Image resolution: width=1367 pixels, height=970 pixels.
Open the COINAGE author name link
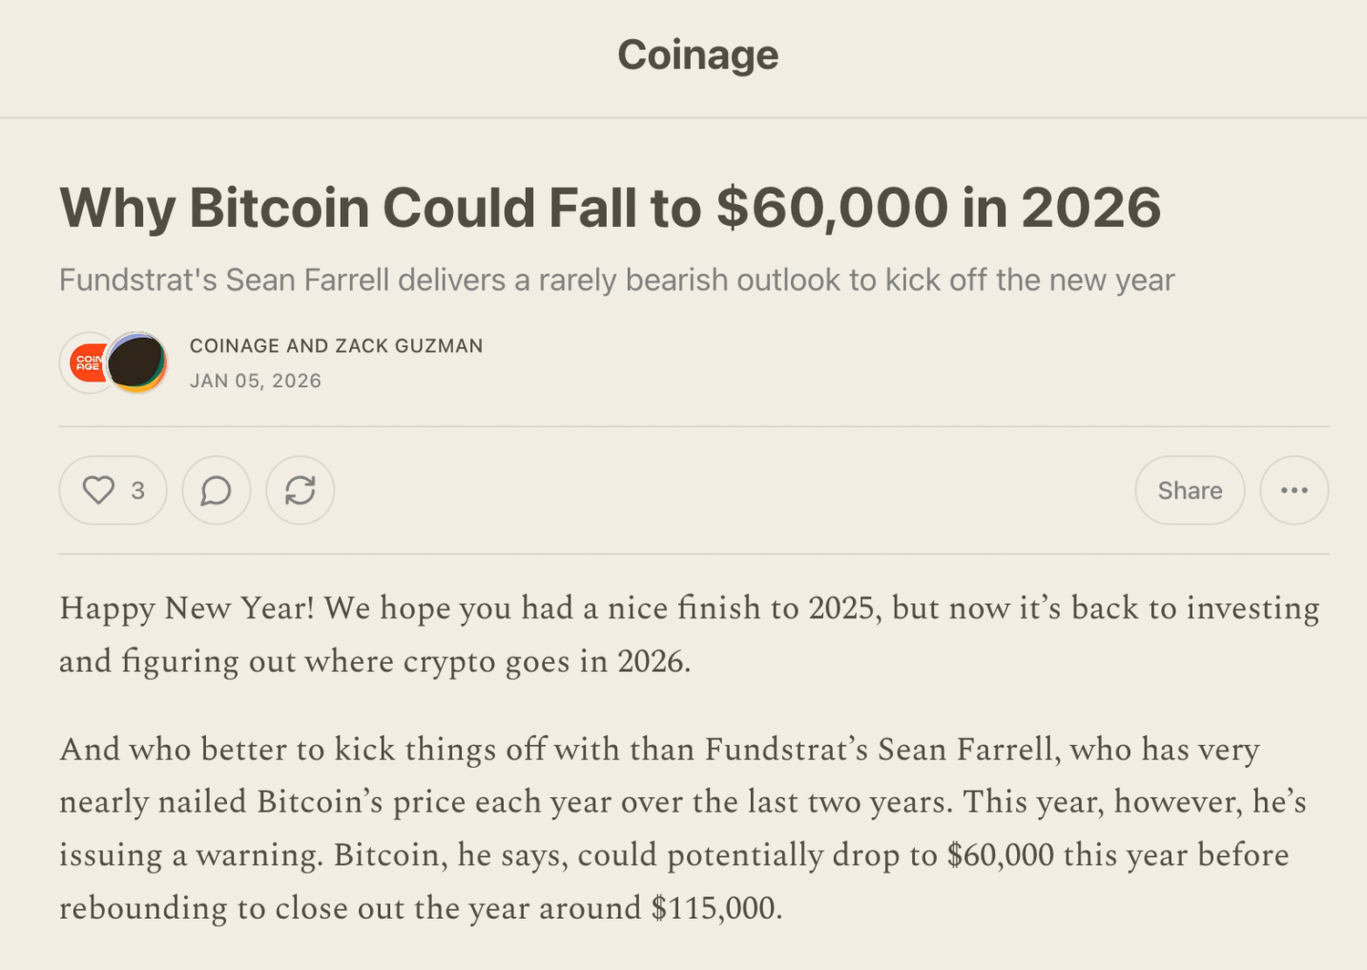[x=234, y=346]
